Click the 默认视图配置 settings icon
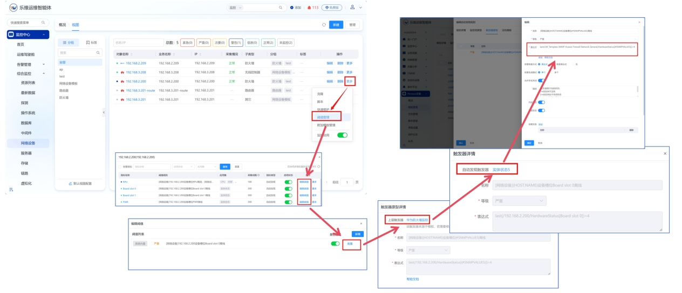 [x=69, y=184]
